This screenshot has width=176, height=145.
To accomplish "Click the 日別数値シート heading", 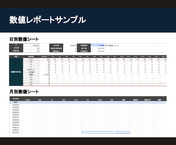I will tap(24, 39).
